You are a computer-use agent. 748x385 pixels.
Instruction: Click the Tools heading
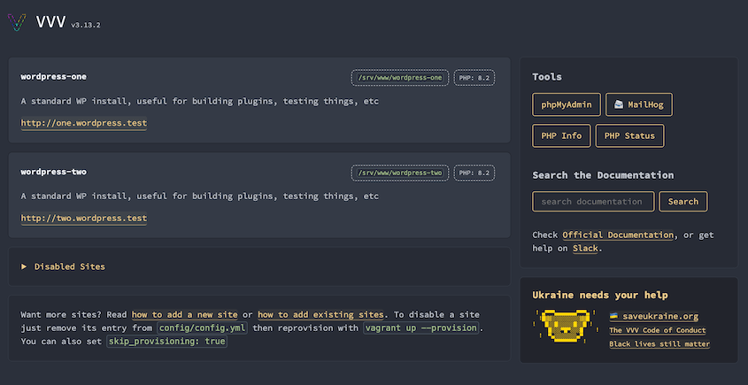coord(547,77)
